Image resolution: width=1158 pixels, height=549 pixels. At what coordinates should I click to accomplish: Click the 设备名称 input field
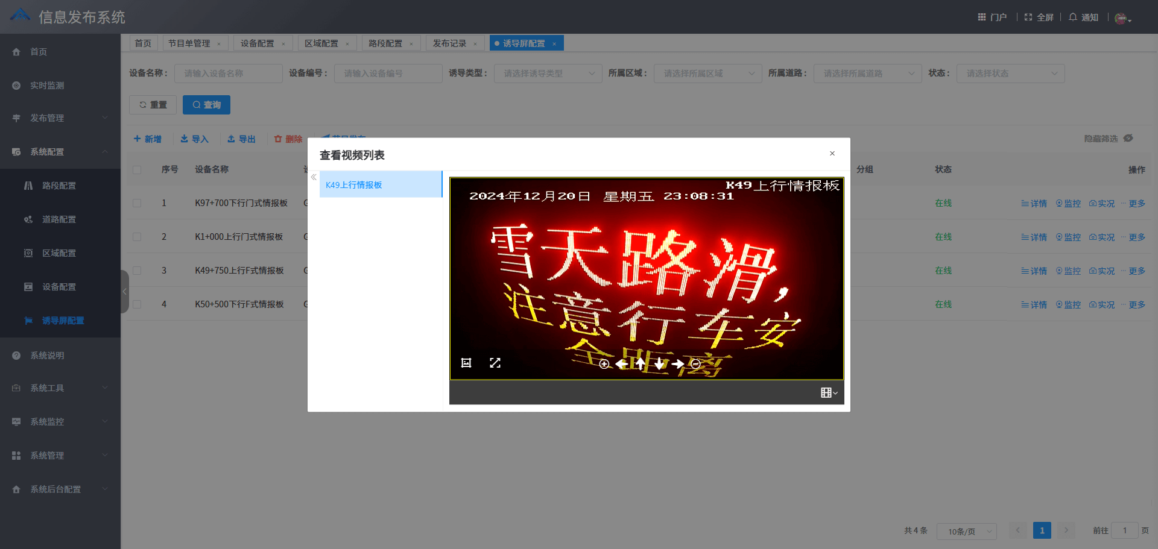click(228, 73)
